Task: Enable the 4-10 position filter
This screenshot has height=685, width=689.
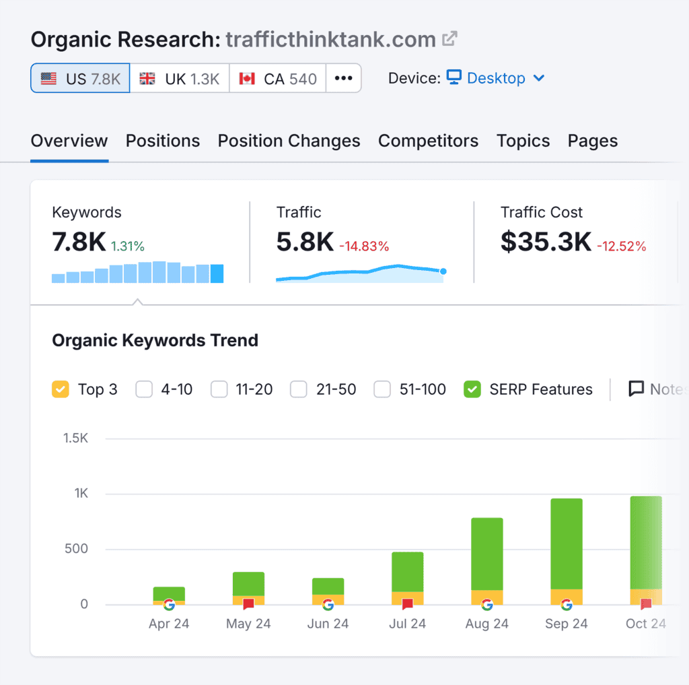Action: 144,389
